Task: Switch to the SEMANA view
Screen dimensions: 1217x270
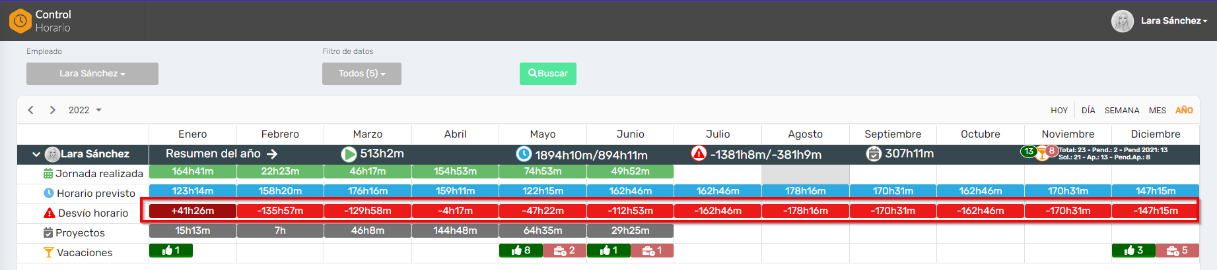Action: click(1122, 111)
